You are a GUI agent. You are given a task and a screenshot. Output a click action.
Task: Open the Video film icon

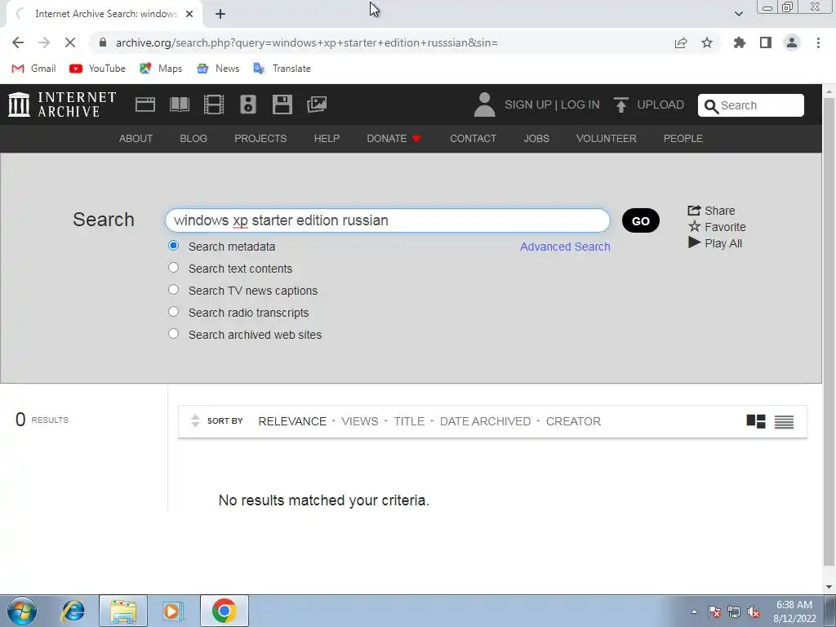(x=214, y=104)
